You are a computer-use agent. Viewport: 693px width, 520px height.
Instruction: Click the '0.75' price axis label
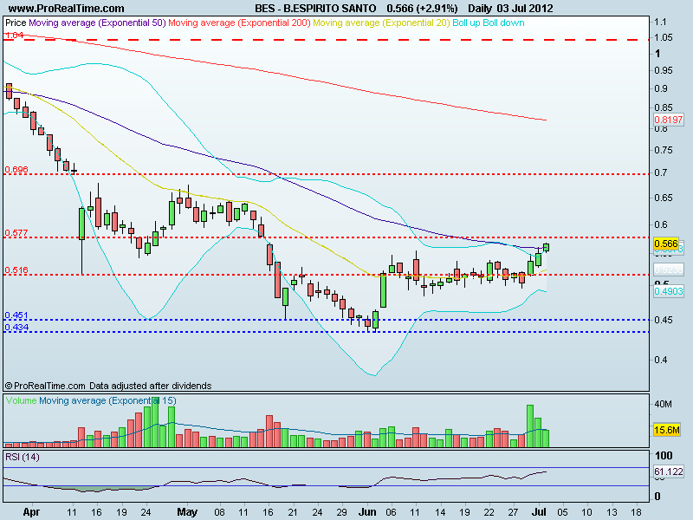(664, 150)
